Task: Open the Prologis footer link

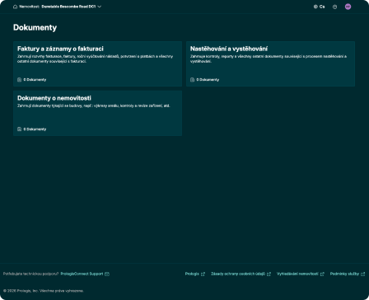Action: coord(192,274)
